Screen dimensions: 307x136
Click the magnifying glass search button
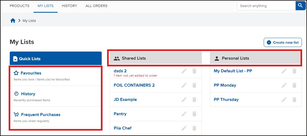pos(301,6)
